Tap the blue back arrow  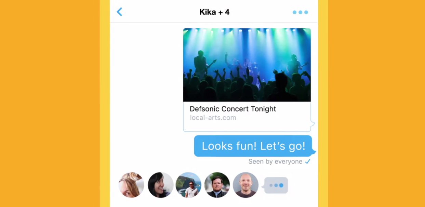119,12
